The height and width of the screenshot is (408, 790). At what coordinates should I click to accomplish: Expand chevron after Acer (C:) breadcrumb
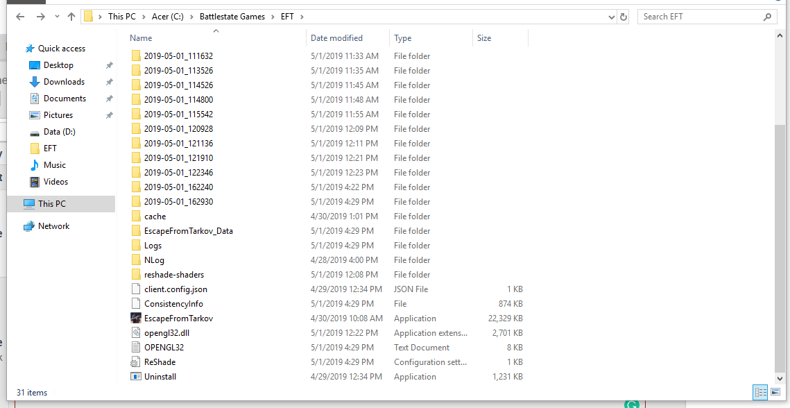(x=191, y=17)
